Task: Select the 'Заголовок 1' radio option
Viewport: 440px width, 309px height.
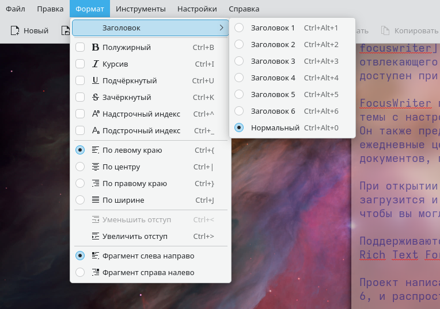Action: pos(239,28)
